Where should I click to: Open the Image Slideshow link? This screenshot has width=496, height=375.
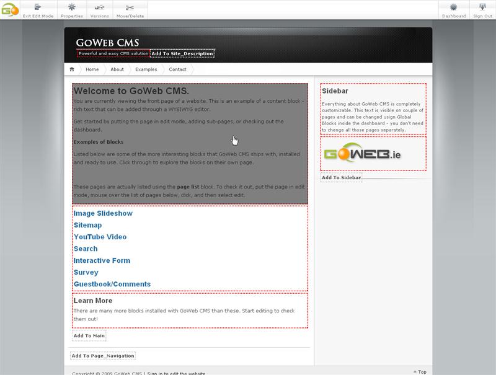(x=103, y=213)
